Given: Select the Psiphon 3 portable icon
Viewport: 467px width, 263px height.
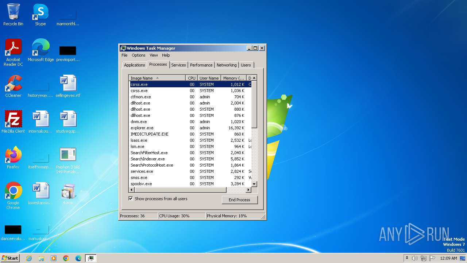Looking at the screenshot, I should coord(68,160).
